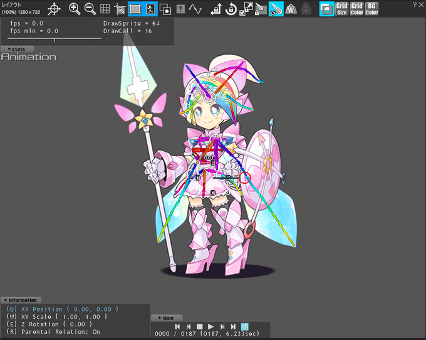Select (Q) XY Position mode
Image resolution: width=426 pixels, height=340 pixels.
(63, 309)
